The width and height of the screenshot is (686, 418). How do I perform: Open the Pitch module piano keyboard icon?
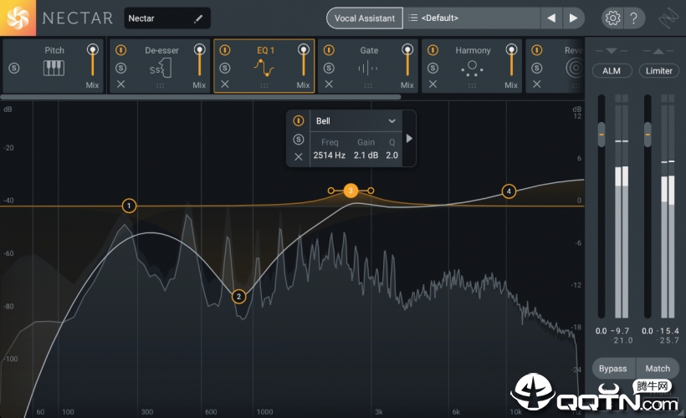click(x=54, y=69)
